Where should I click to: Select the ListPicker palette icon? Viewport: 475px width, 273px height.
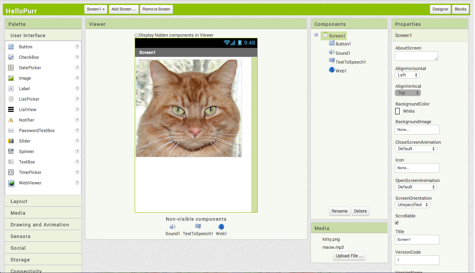(11, 99)
